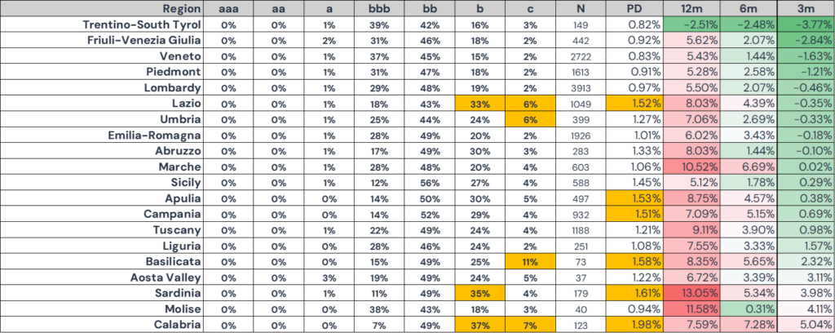
Task: Click Umbria's highlighted 6% c cell
Action: (530, 119)
